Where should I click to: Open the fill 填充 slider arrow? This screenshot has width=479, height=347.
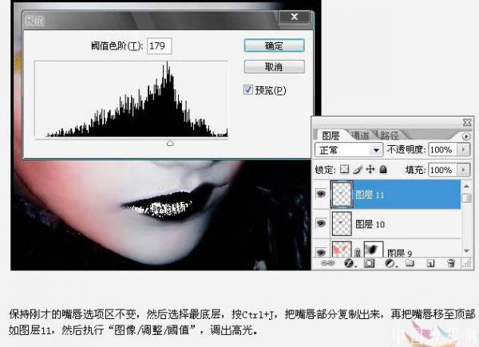(462, 170)
